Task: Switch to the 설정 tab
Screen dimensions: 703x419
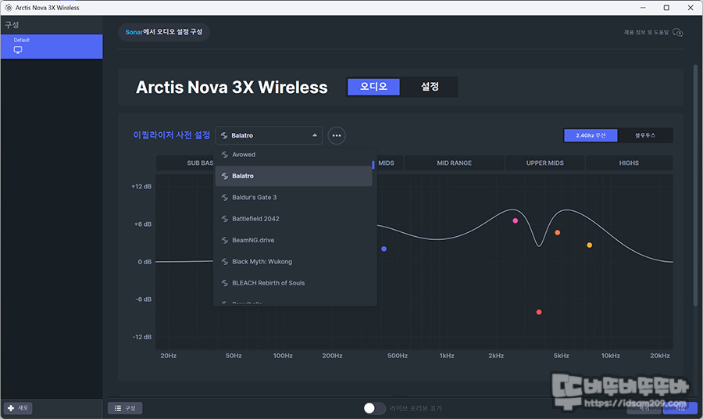Action: 430,87
